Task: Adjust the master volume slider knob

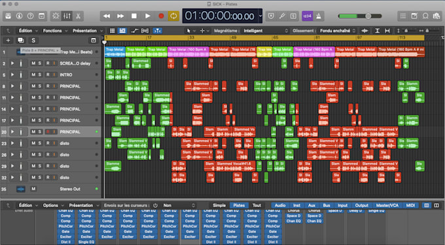Action: click(368, 16)
